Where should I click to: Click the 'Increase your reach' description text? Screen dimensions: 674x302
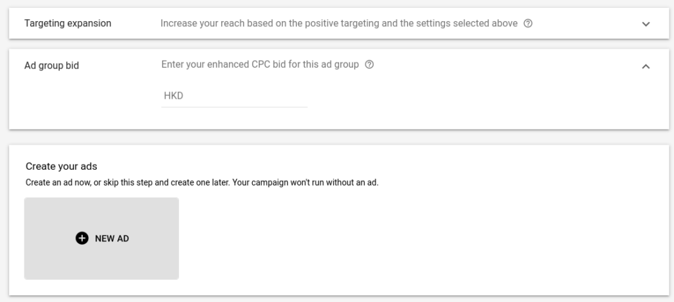coord(339,23)
